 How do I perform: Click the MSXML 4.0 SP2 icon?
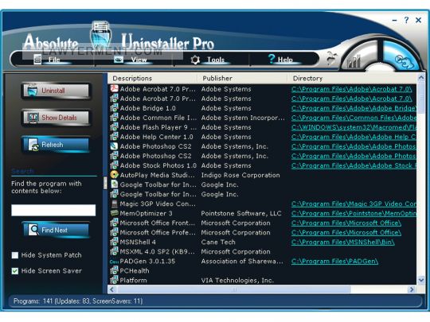(114, 251)
